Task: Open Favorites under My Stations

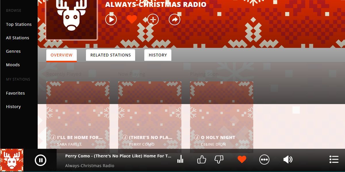Action: (15, 93)
